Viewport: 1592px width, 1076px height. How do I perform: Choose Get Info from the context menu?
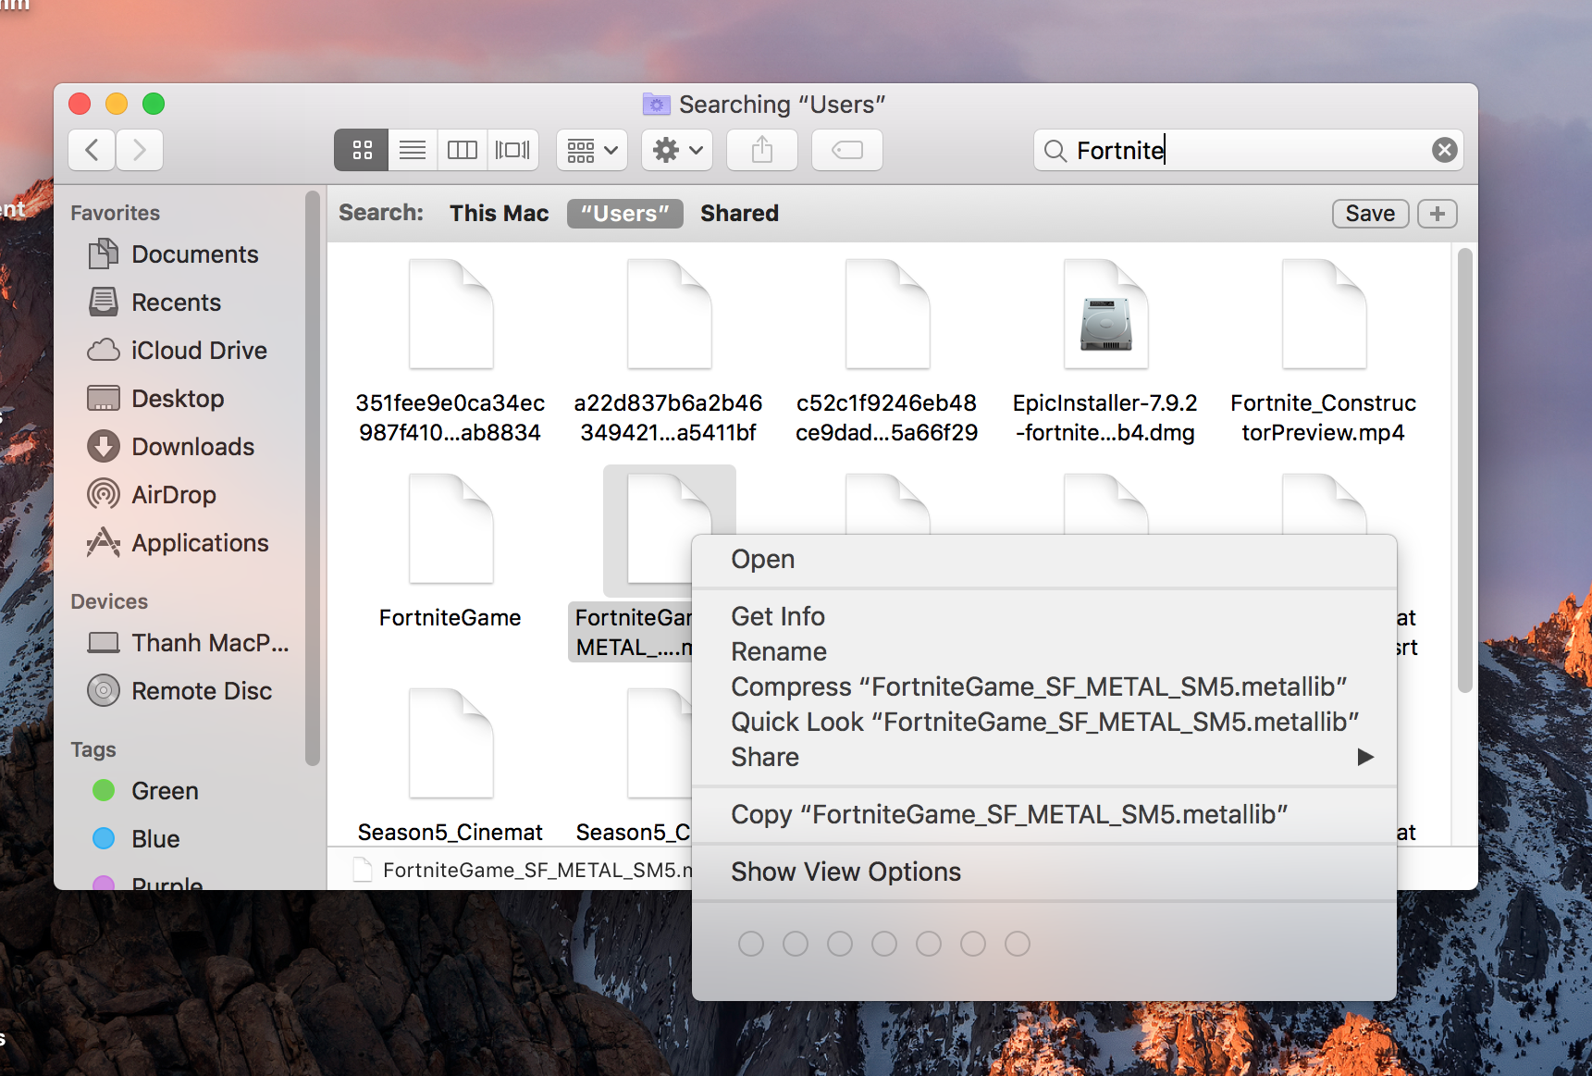pyautogui.click(x=1044, y=617)
